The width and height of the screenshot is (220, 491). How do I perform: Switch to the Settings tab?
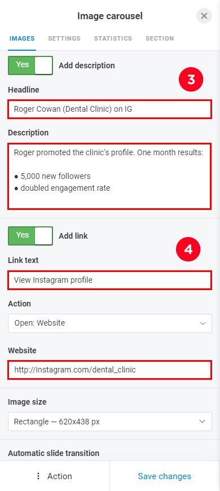(64, 38)
